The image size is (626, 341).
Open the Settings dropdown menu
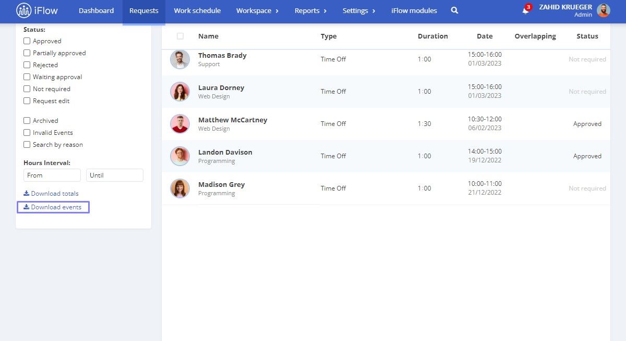point(359,10)
